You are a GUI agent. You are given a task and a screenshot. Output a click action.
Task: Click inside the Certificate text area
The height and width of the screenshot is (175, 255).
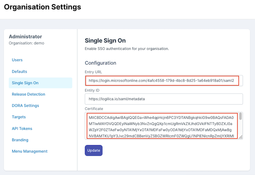click(162, 126)
